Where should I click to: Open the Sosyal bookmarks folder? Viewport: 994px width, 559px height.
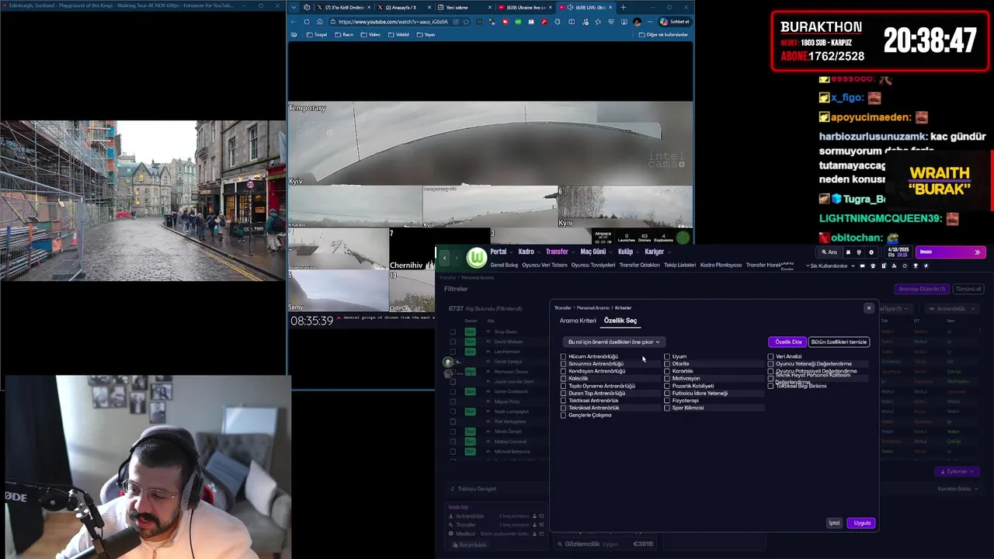point(317,34)
